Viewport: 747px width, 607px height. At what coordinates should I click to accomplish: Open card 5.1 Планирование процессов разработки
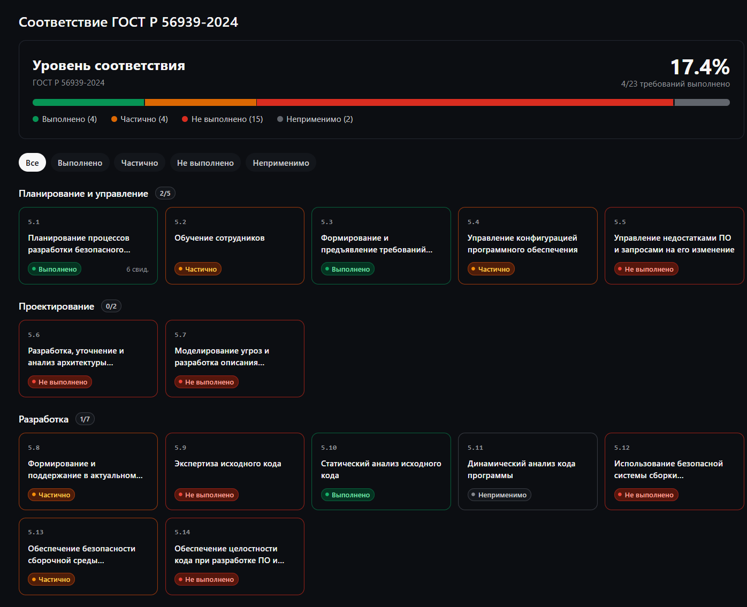click(x=88, y=245)
